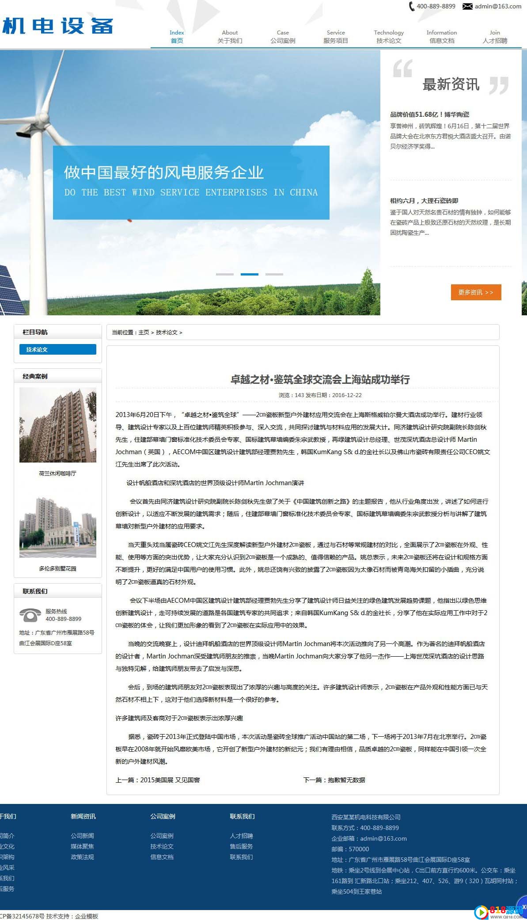The width and height of the screenshot is (527, 922).
Task: Click the 栏目导航 sidebar heading
Action: [x=35, y=332]
